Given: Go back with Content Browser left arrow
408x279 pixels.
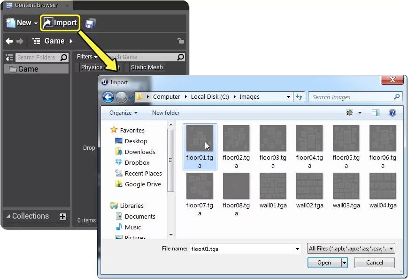Looking at the screenshot, I should [9, 41].
